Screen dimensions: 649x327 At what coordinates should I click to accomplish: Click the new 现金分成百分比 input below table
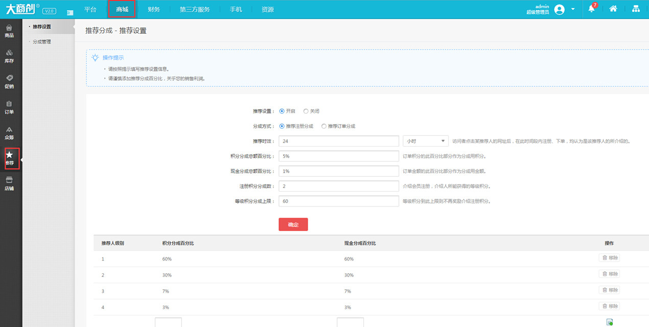coord(351,322)
